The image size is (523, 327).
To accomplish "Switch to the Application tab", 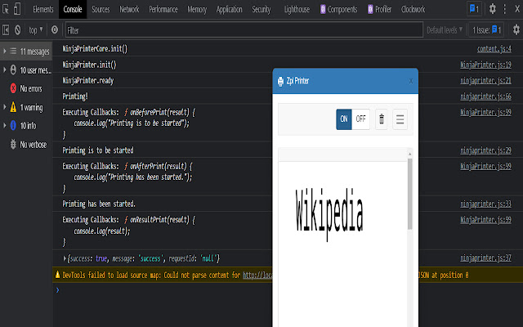I will pyautogui.click(x=230, y=9).
